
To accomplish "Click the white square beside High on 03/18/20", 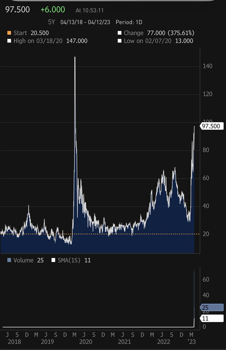I will point(9,41).
